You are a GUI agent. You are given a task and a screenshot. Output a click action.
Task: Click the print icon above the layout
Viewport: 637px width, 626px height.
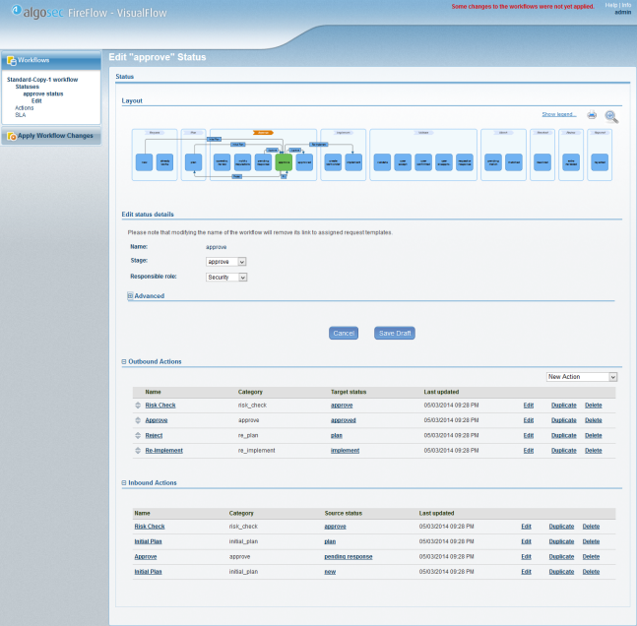tap(592, 115)
